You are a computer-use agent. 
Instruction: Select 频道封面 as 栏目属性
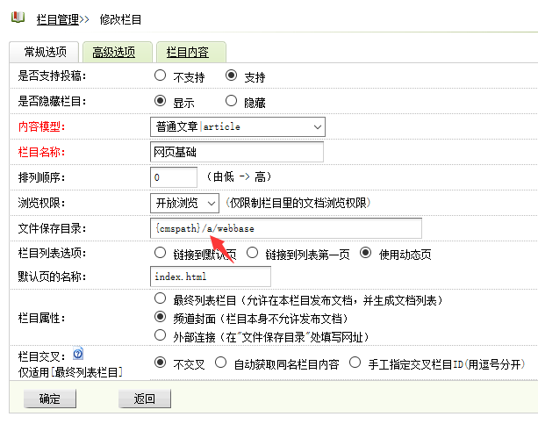coord(160,317)
